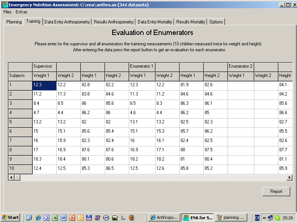Open the Results Mortality tab
Image resolution: width=297 pixels, height=223 pixels.
coord(190,22)
